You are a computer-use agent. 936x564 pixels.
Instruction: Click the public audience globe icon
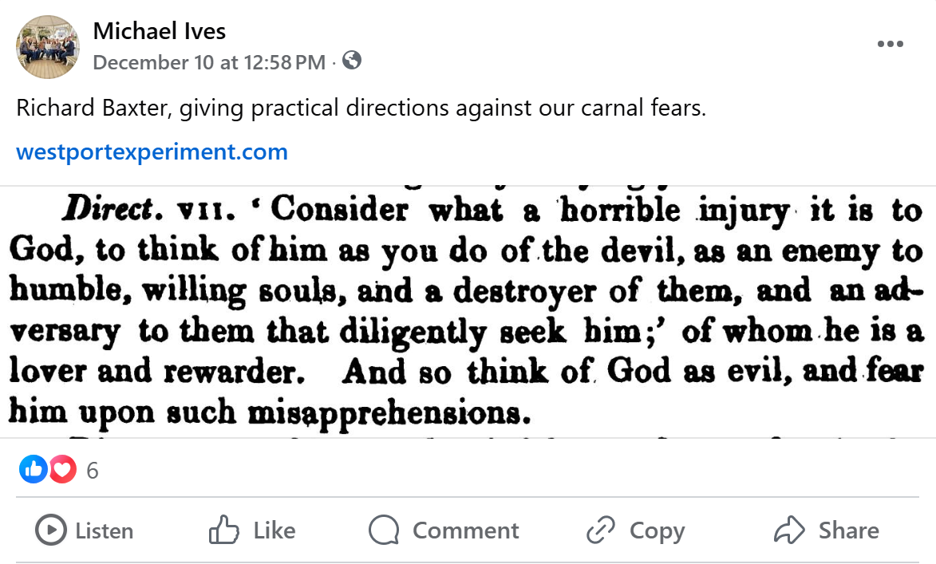click(x=352, y=61)
